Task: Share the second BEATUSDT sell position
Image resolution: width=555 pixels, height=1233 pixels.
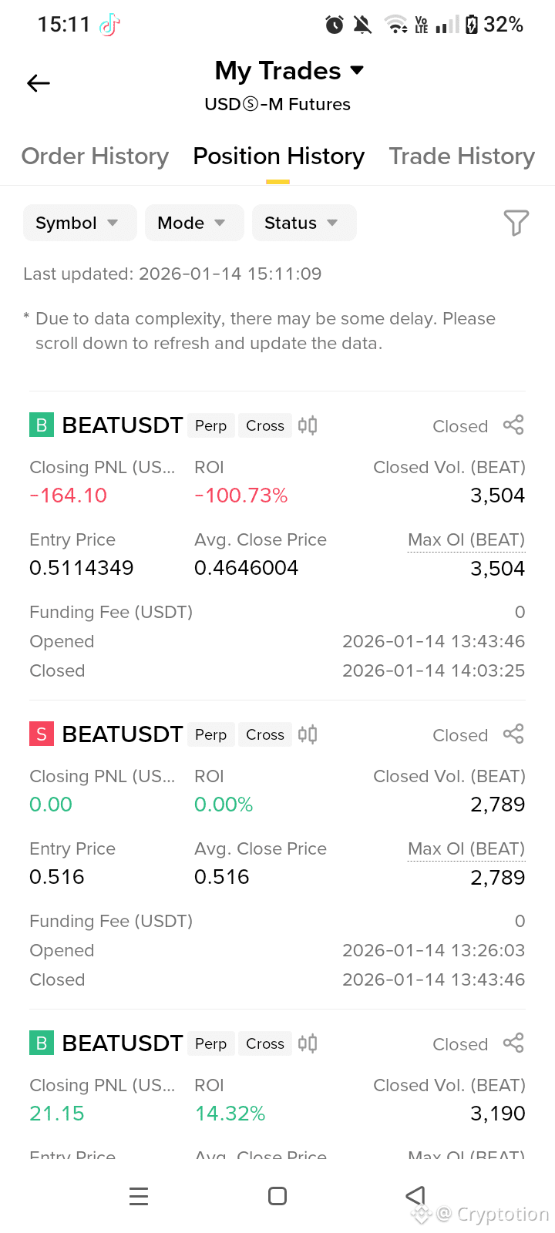Action: 513,734
